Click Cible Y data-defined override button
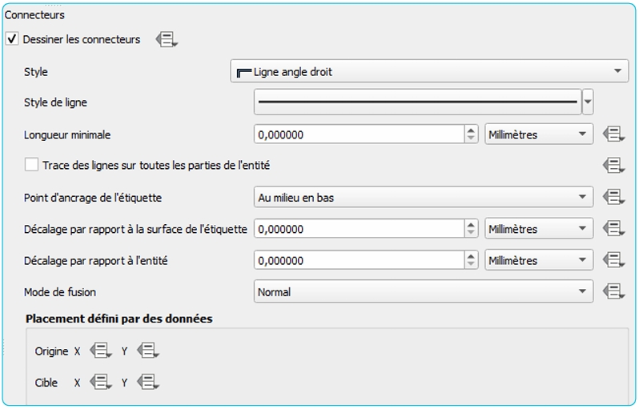639x409 pixels. coord(148,383)
